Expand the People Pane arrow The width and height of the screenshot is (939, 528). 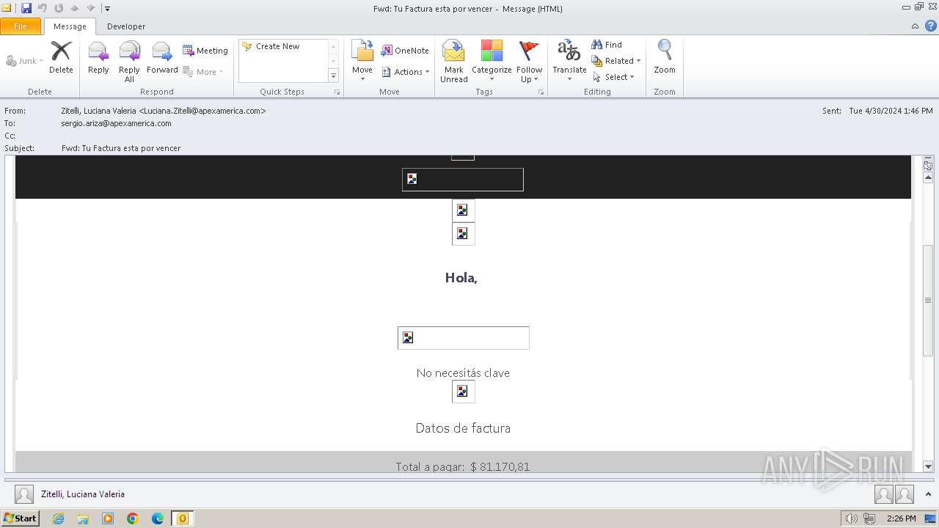928,494
